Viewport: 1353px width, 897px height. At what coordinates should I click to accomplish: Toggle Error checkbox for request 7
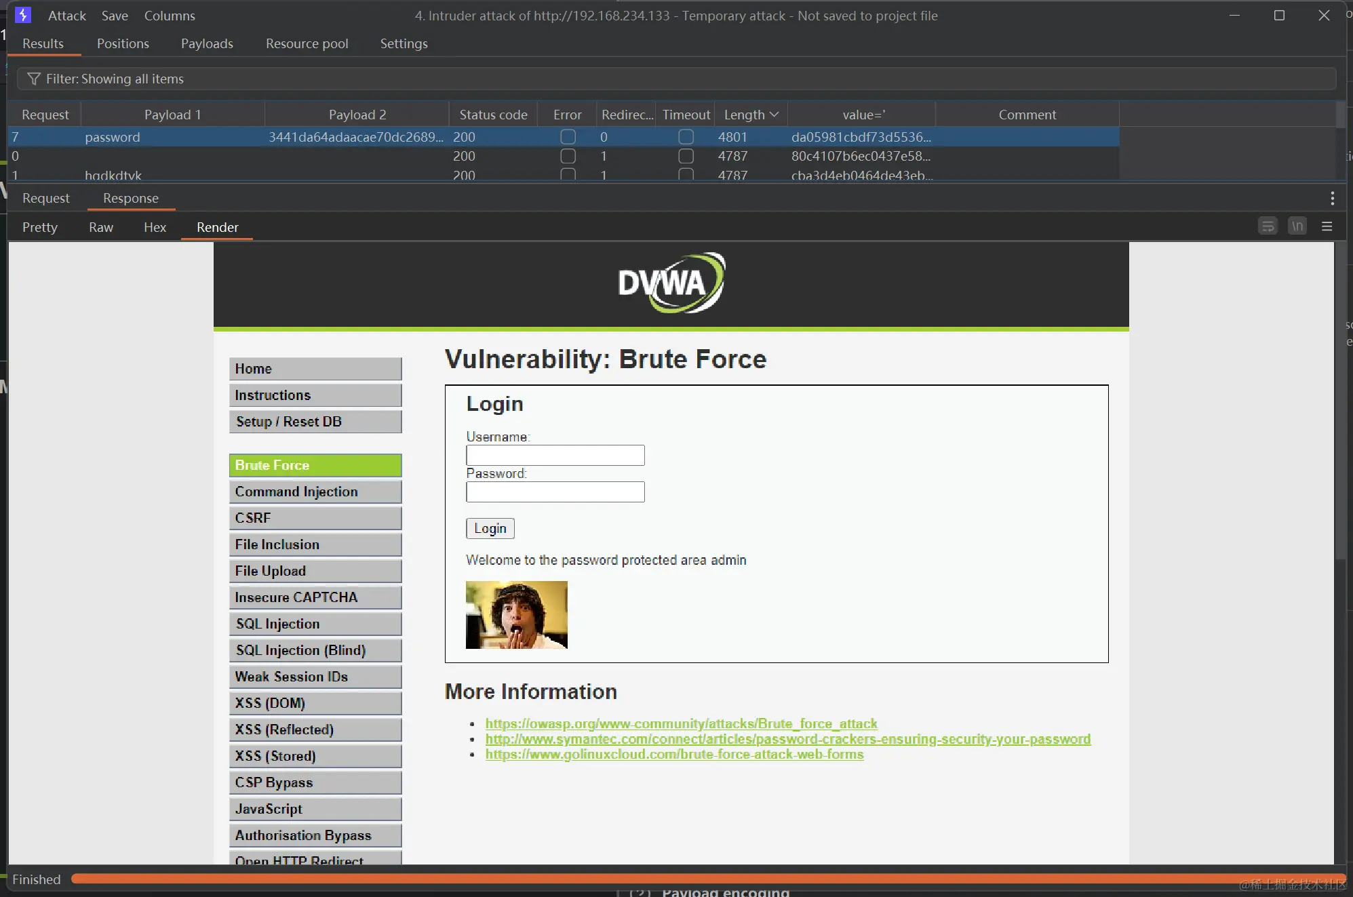(x=568, y=137)
